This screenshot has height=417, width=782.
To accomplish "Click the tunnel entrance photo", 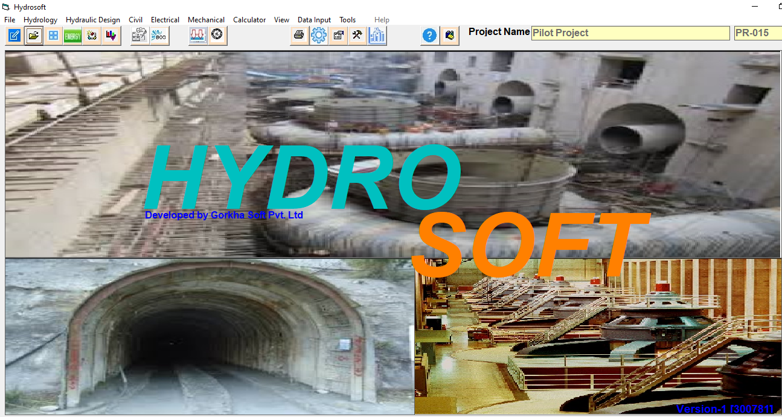I will tap(210, 336).
